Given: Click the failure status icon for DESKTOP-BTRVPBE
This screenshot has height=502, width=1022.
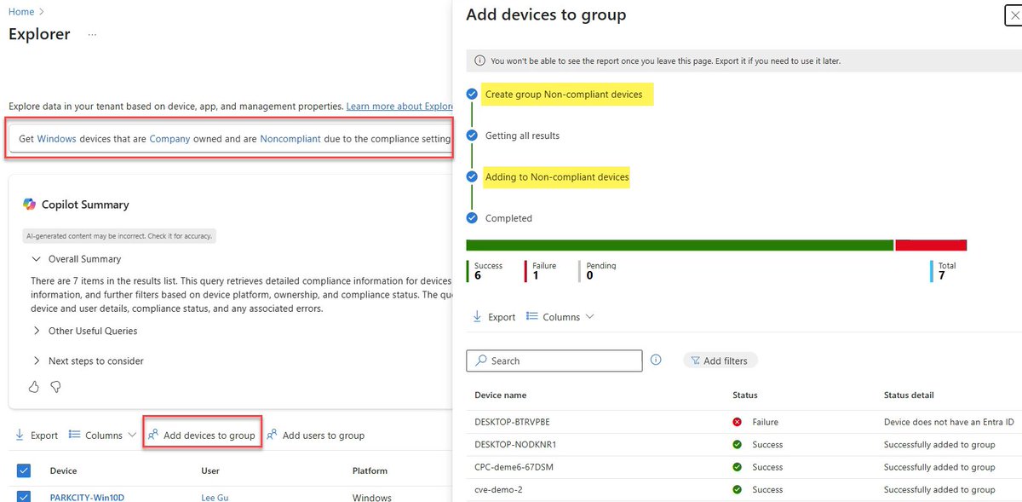Looking at the screenshot, I should coord(737,422).
